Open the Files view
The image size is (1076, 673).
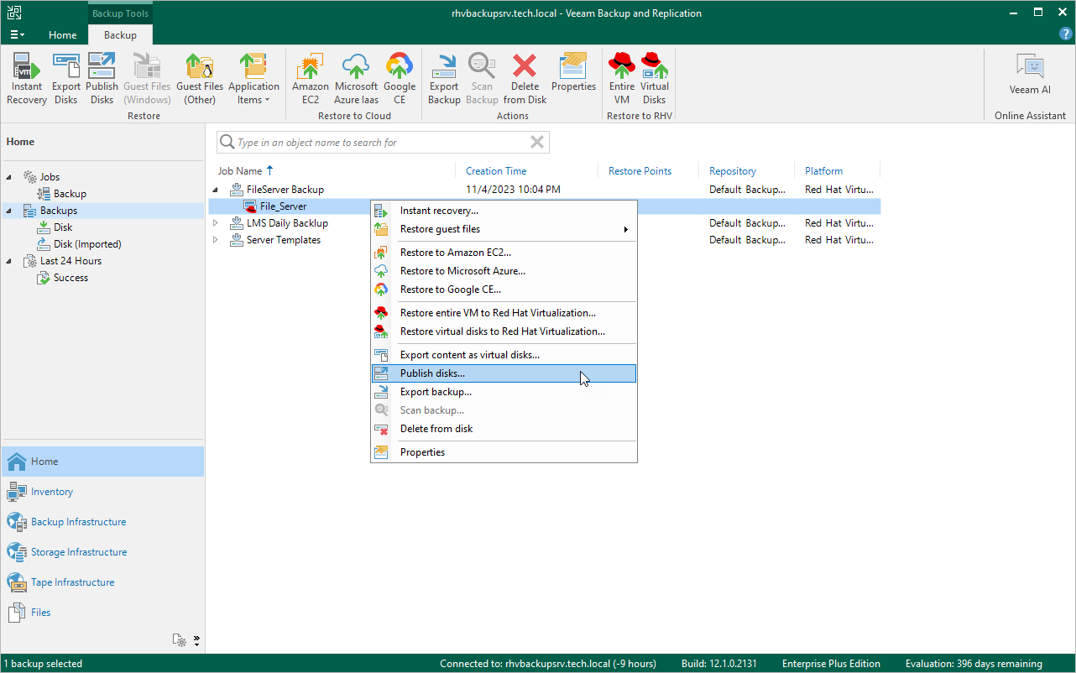pos(102,613)
